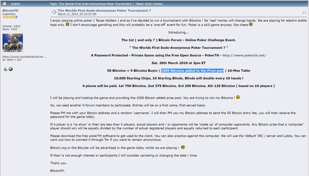Click the sunglasses smiley after 'whilst we are playing !'
The width and height of the screenshot is (309, 176).
(x=183, y=147)
